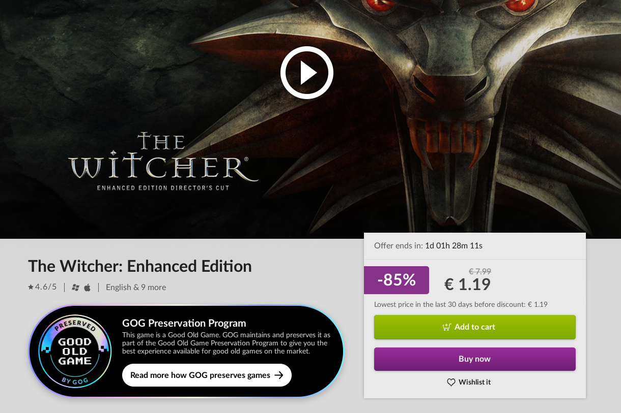Screen dimensions: 621x413
Task: Click the GOG Preservation Program heading
Action: pos(184,323)
